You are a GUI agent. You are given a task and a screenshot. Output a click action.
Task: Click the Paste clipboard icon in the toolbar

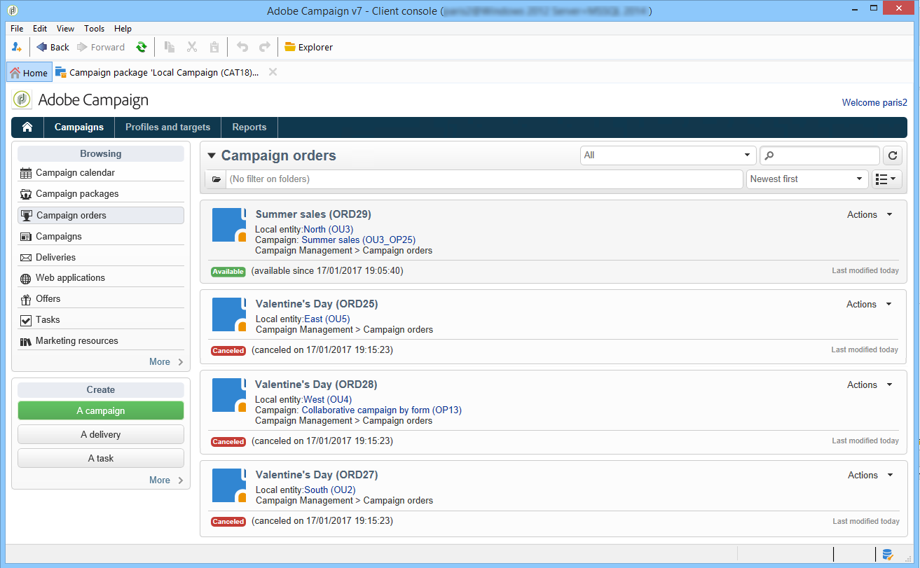coord(214,47)
